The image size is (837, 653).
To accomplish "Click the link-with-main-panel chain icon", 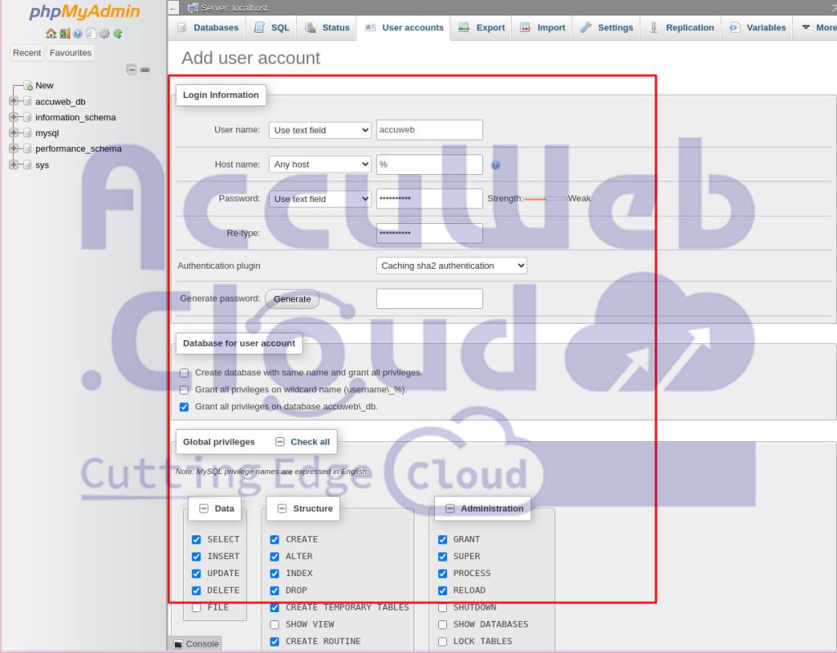I will click(x=145, y=69).
